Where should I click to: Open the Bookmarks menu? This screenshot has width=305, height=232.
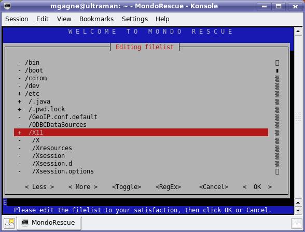click(x=96, y=19)
